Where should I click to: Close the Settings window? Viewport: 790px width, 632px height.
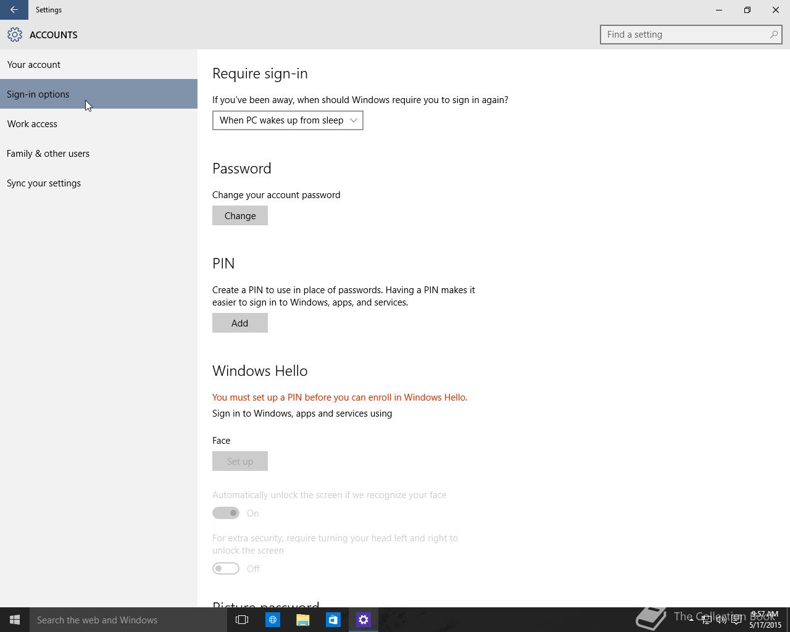tap(776, 10)
